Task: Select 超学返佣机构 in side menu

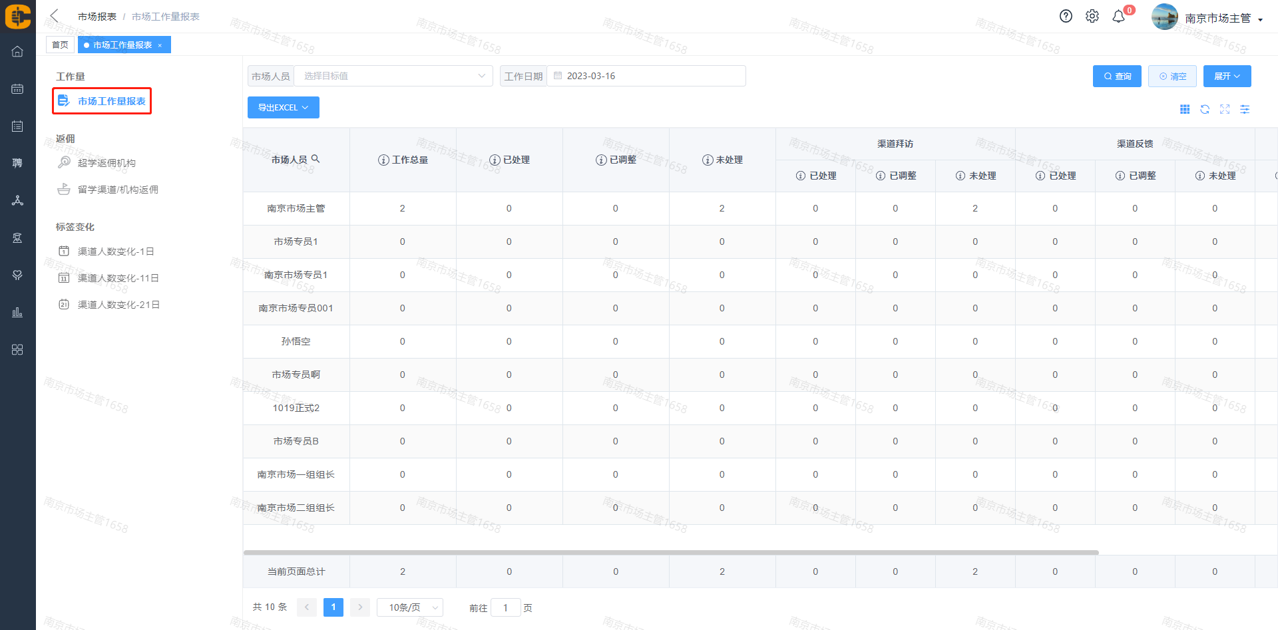Action: pos(106,163)
